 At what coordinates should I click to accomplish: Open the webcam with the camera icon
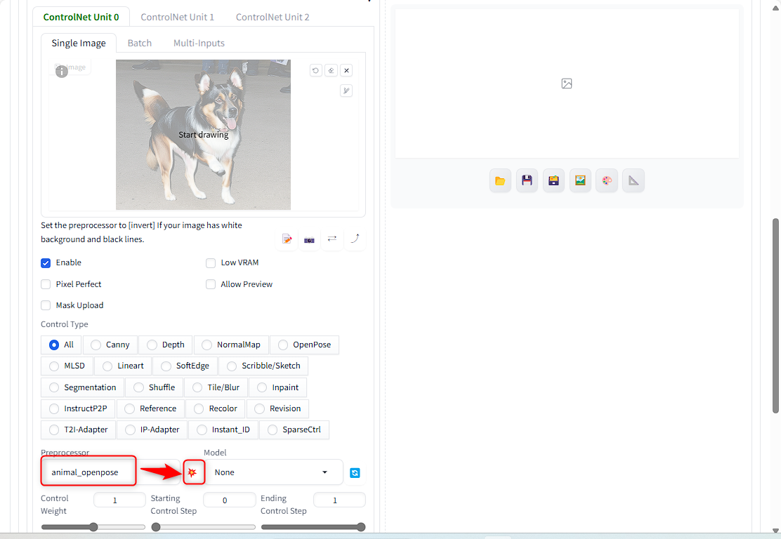pos(308,239)
